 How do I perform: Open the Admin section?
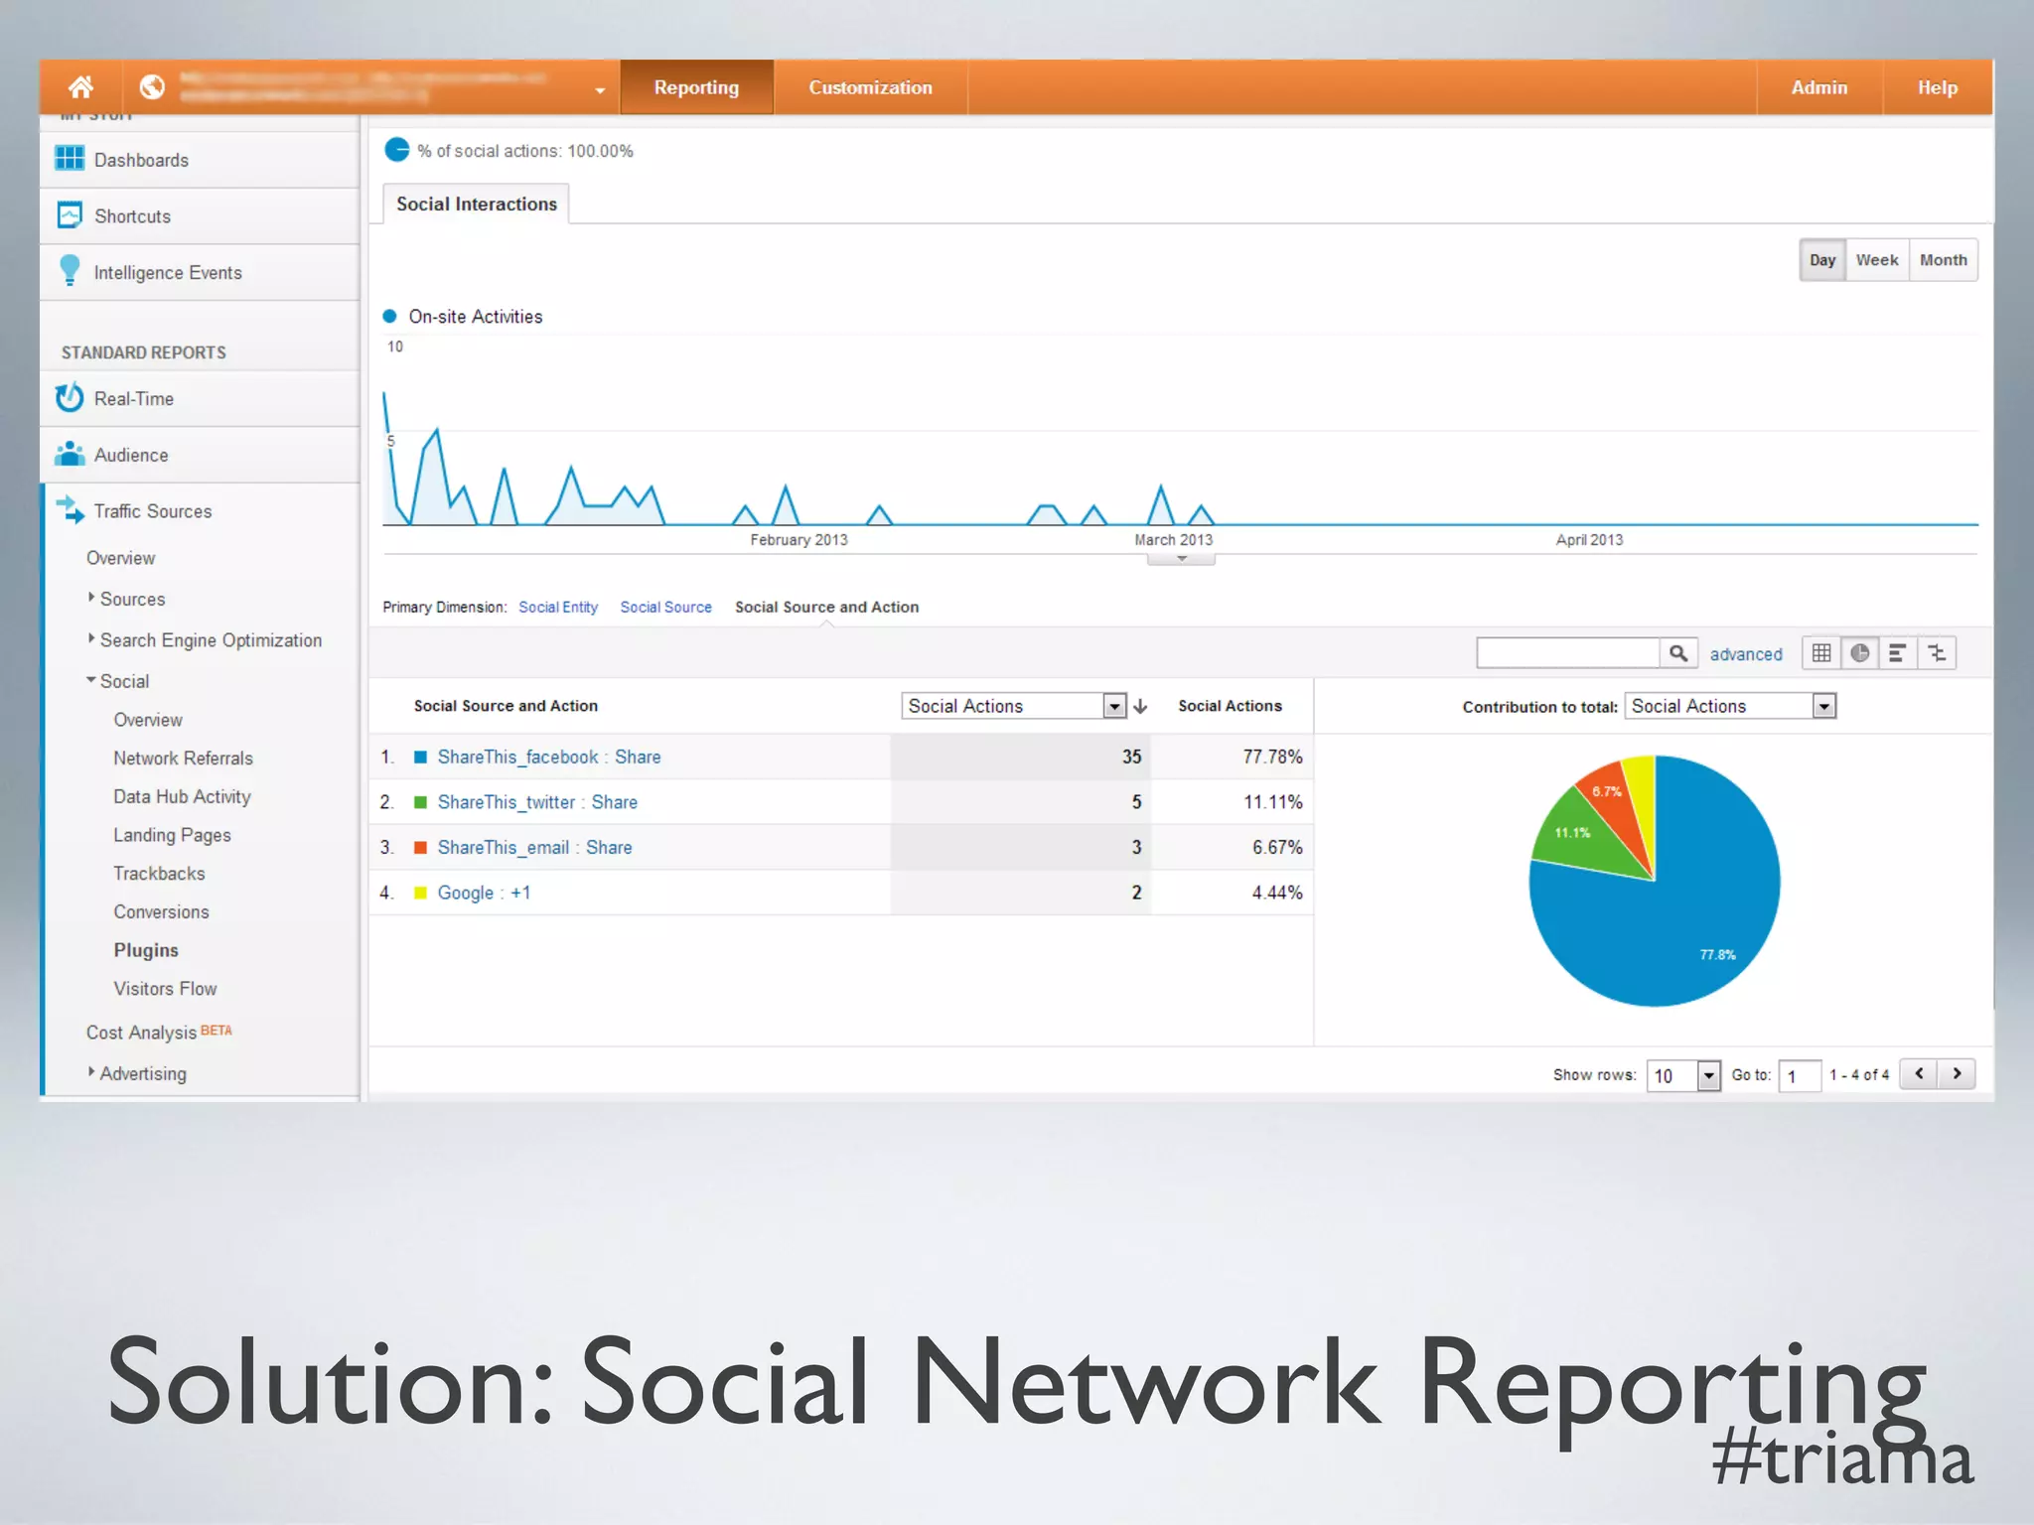coord(1818,87)
